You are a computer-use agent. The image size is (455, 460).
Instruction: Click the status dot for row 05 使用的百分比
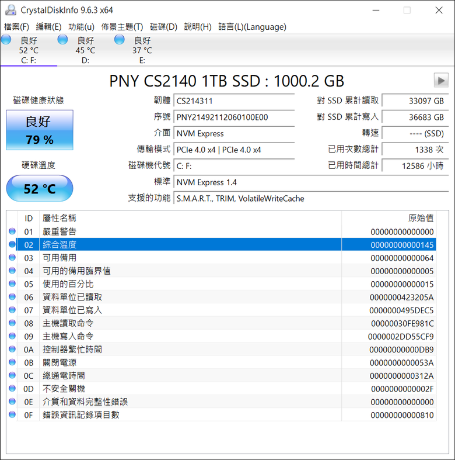pos(12,283)
